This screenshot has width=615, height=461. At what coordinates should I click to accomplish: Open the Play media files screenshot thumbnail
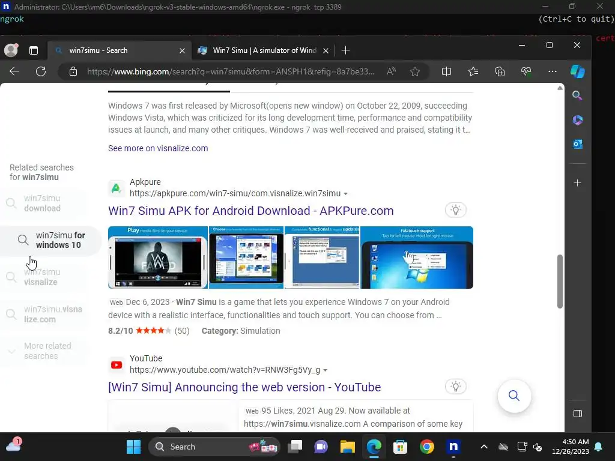pos(158,257)
